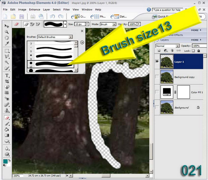The height and width of the screenshot is (180, 208).
Task: Hide Layer 1 using eye icon
Action: point(157,61)
